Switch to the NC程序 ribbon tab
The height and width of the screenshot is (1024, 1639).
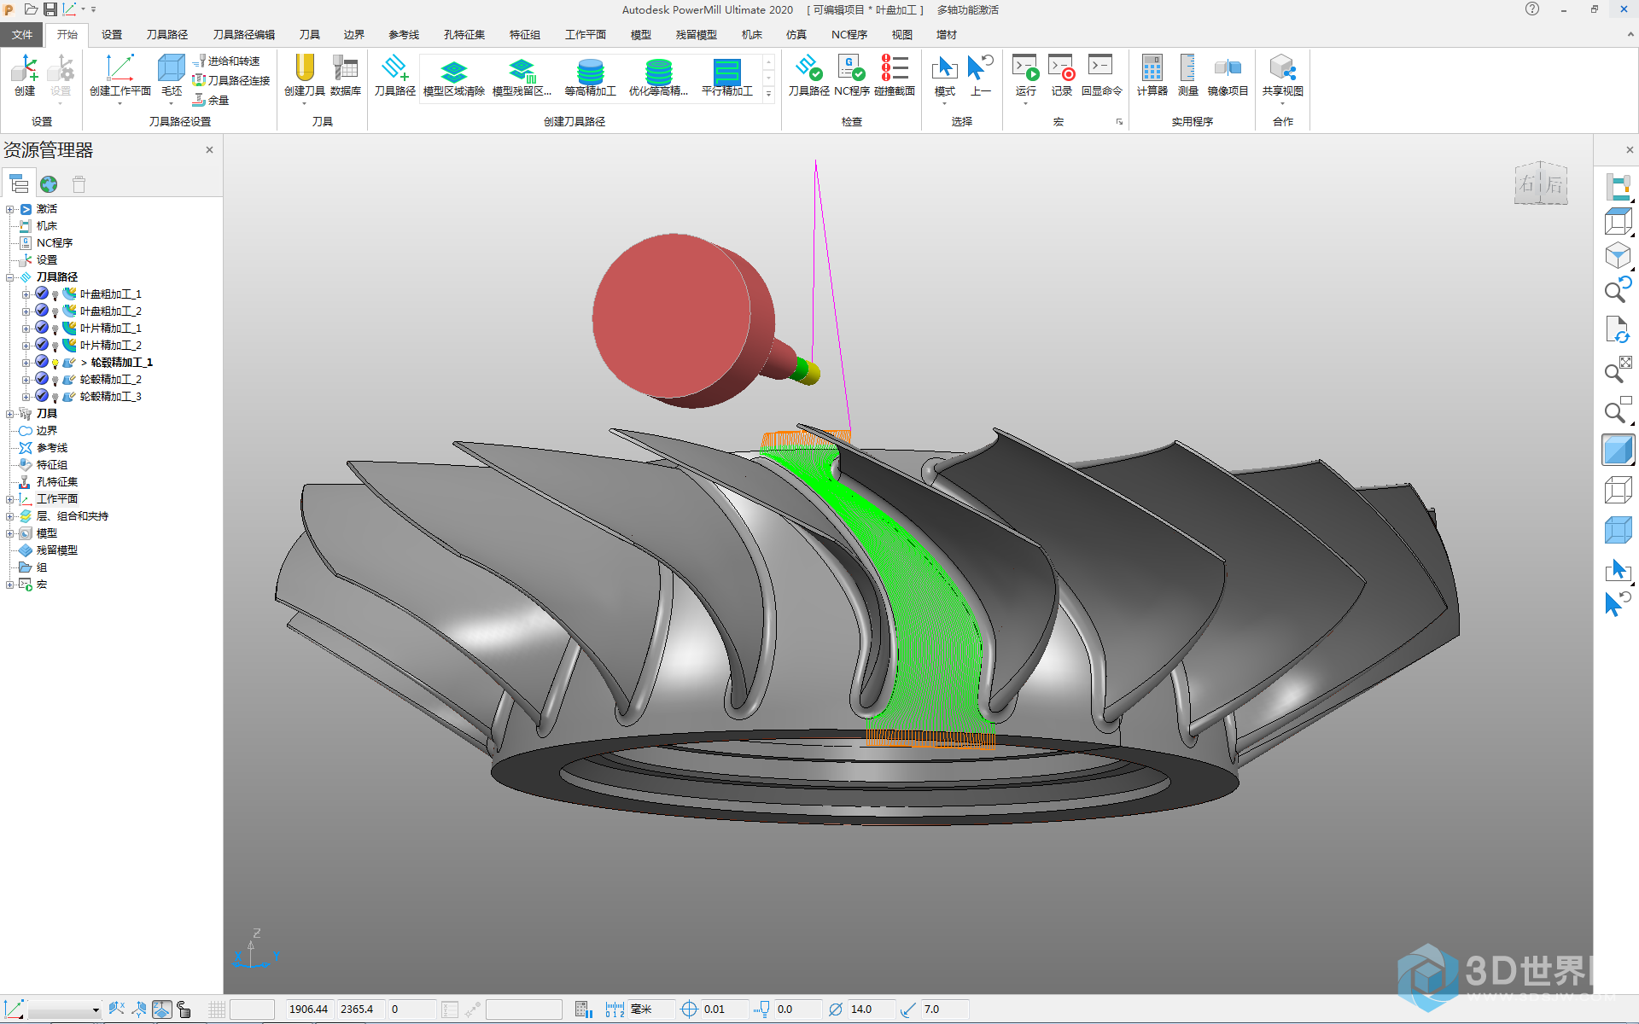(849, 34)
